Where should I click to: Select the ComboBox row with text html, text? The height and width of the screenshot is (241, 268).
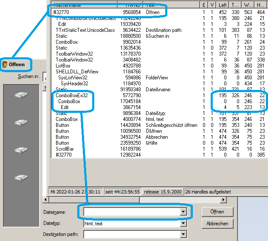click(159, 119)
